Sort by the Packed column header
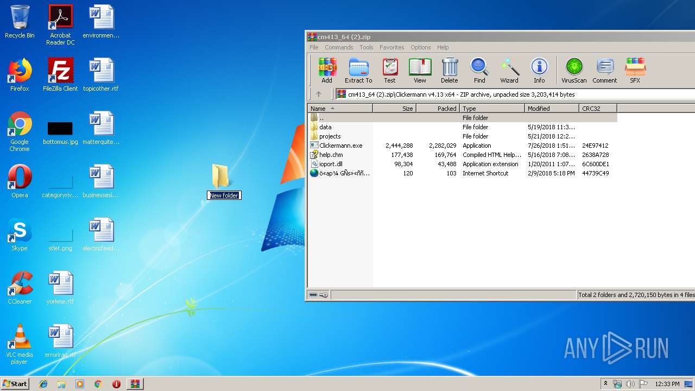 [438, 108]
